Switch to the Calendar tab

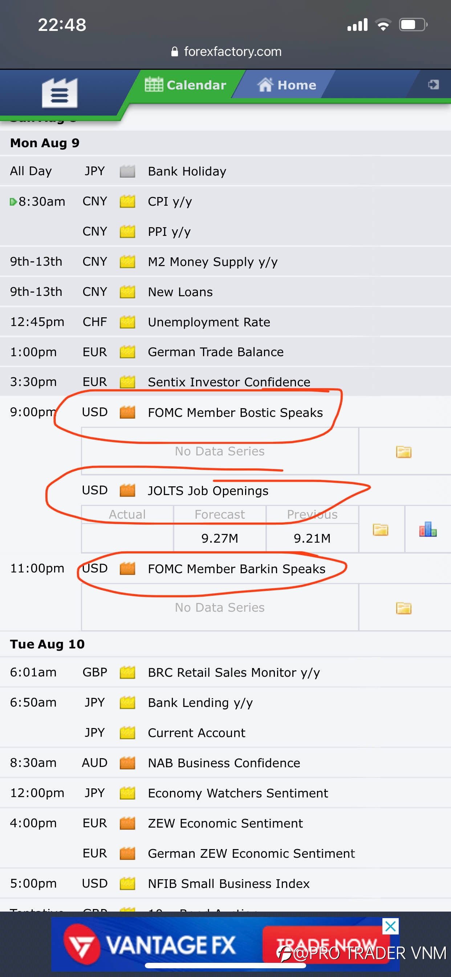185,85
